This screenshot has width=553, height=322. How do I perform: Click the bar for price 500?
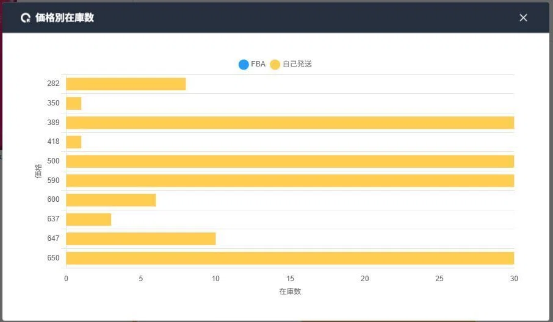[x=290, y=162]
